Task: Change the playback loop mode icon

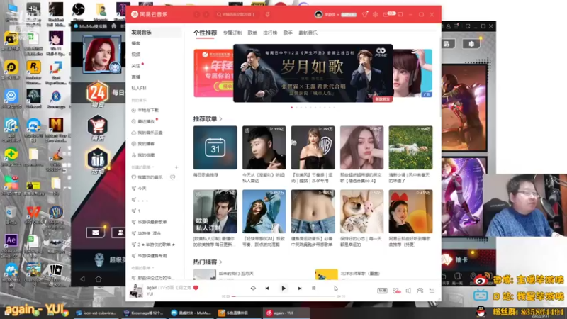Action: tap(253, 289)
